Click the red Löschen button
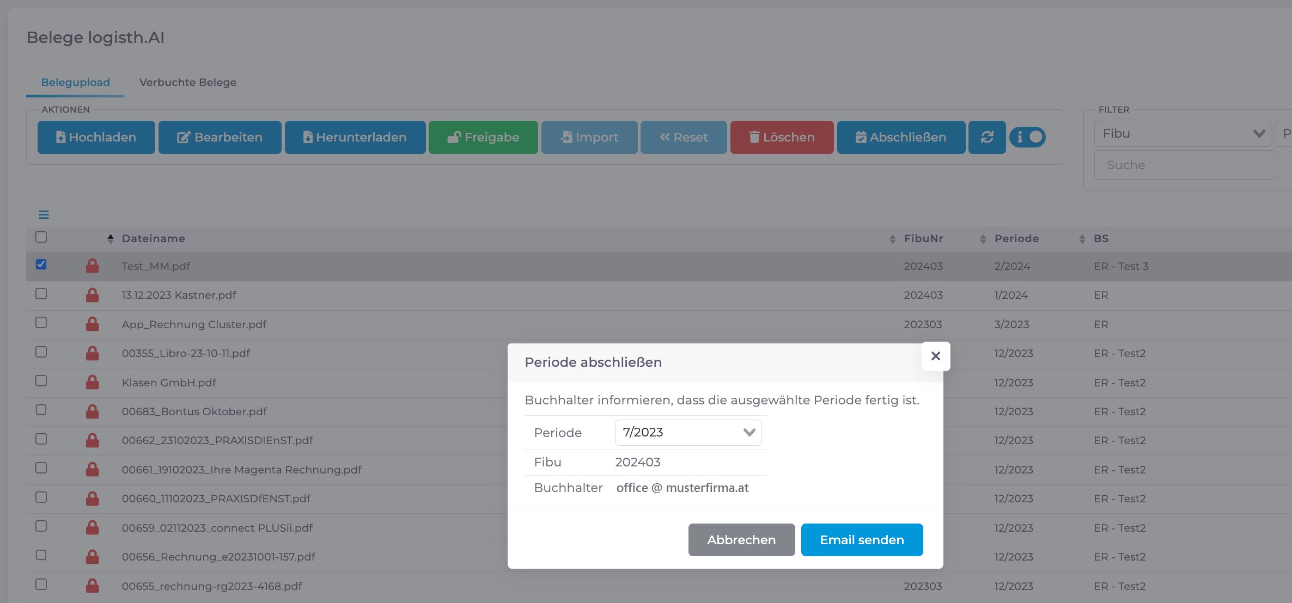 pyautogui.click(x=782, y=137)
